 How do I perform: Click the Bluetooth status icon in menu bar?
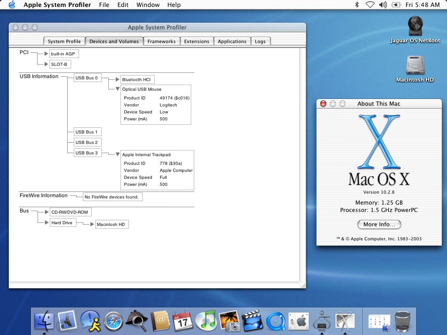coord(357,5)
